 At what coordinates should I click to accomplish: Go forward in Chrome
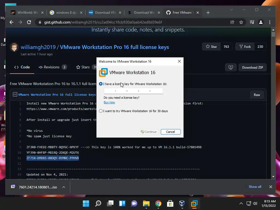pyautogui.click(x=20, y=22)
